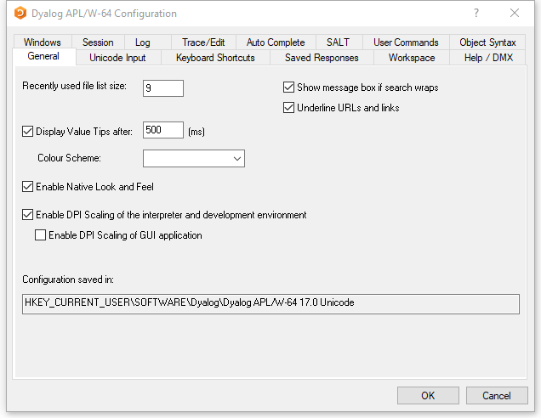Click the question mark help button
The image size is (541, 418).
[x=476, y=13]
